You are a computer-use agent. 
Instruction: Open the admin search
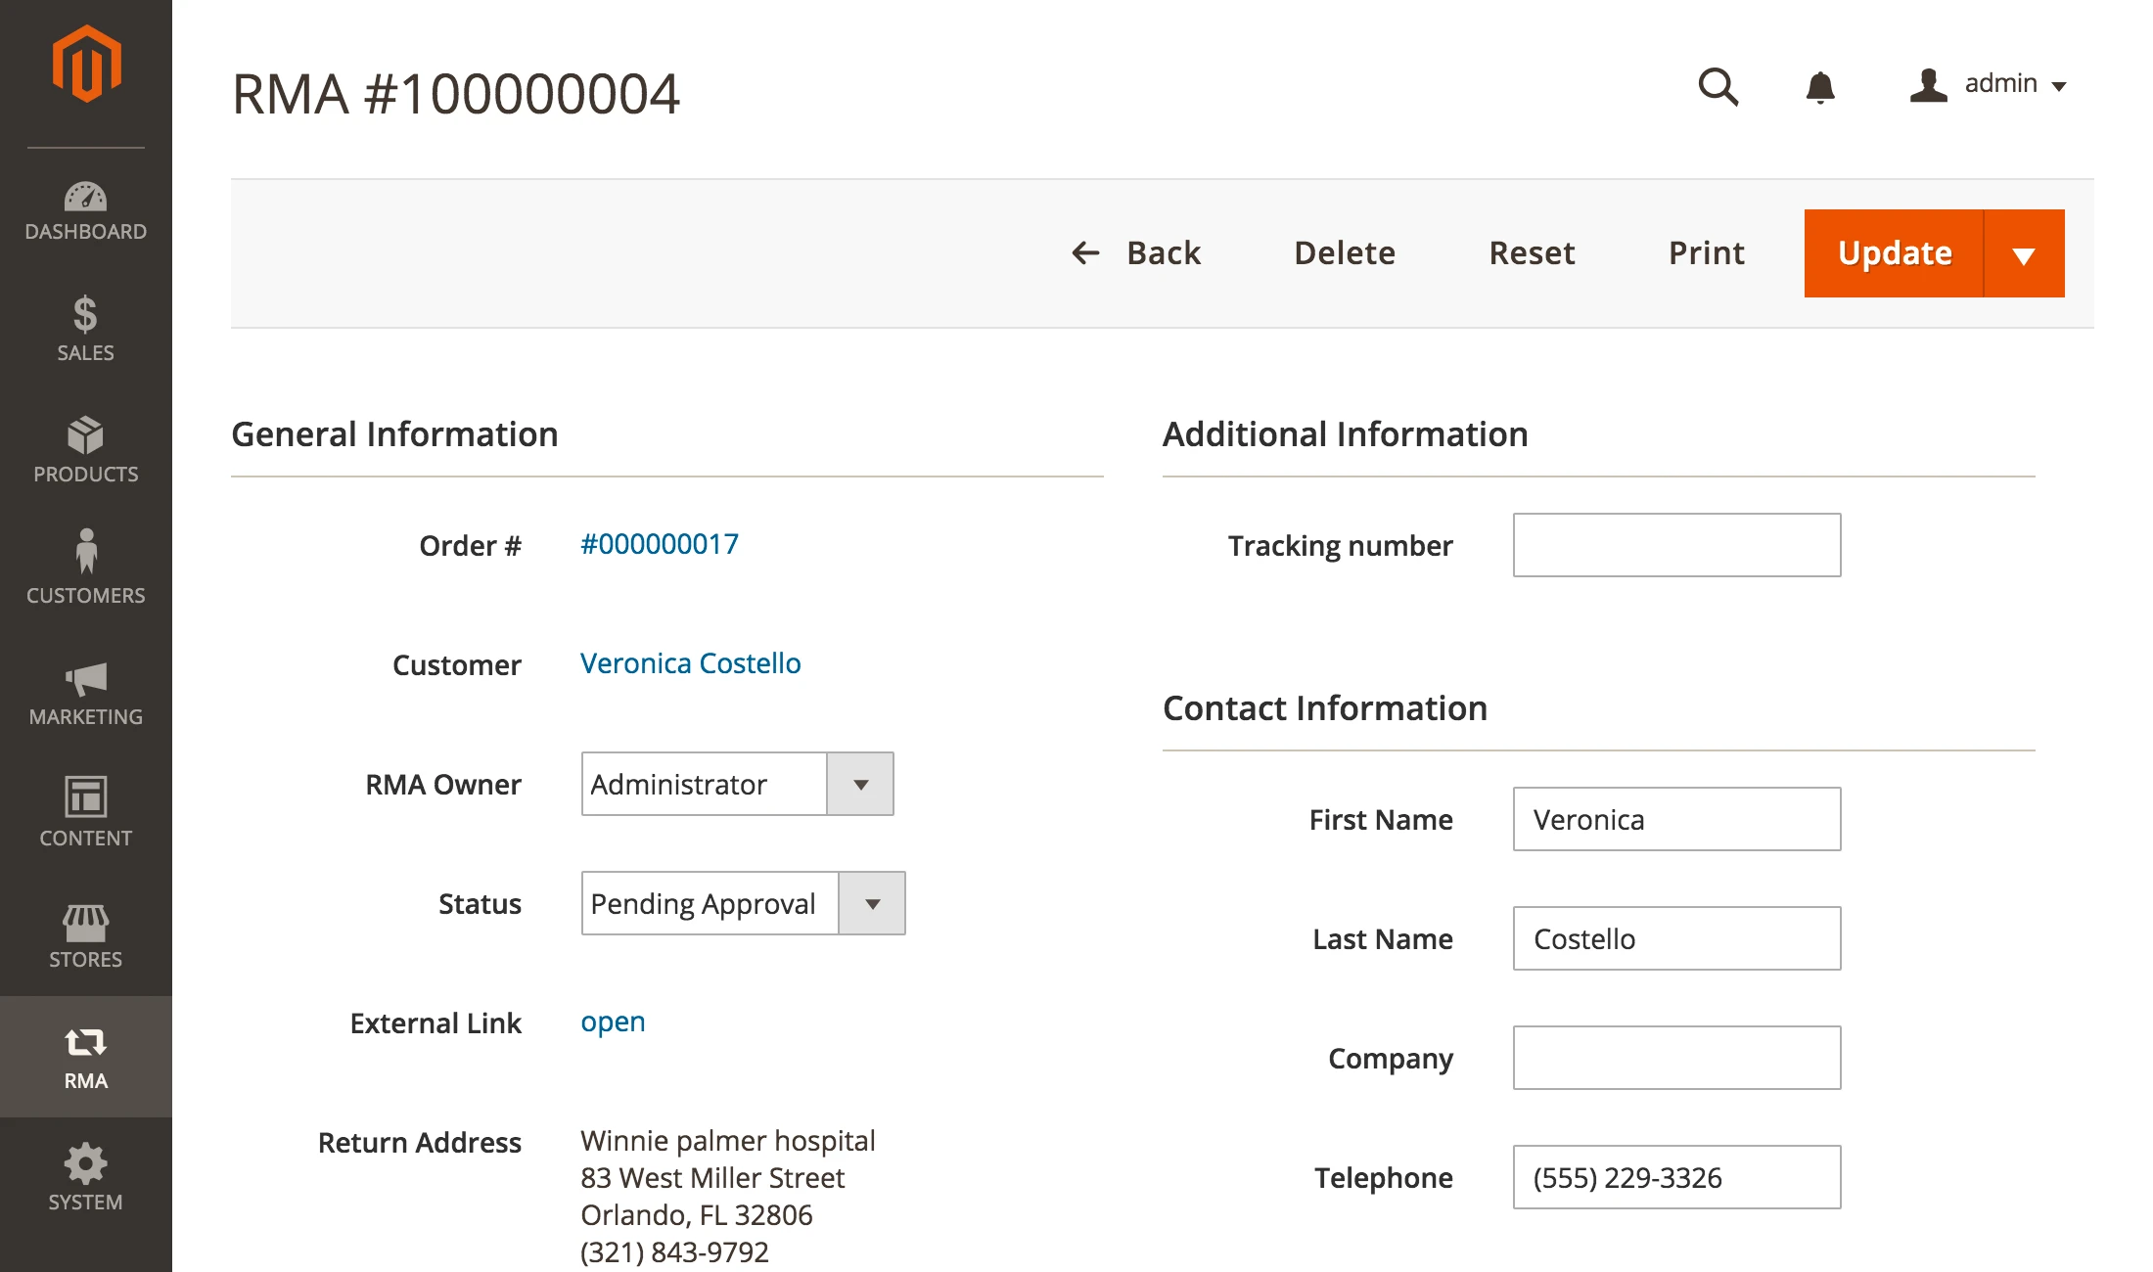(1719, 86)
